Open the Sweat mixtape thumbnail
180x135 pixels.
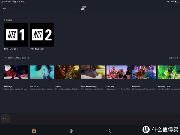(x=67, y=72)
